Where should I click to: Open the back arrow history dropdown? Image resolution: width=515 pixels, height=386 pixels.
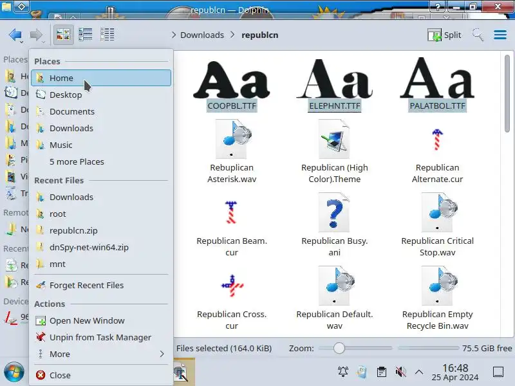[22, 42]
